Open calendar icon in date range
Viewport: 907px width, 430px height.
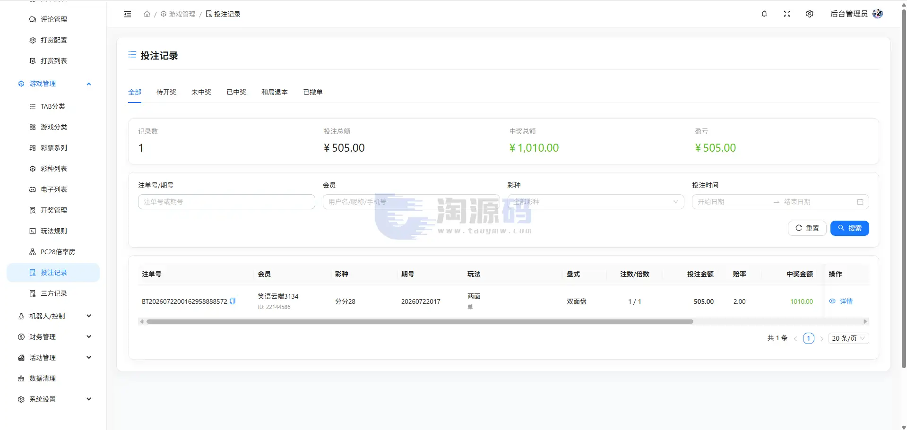tap(860, 202)
